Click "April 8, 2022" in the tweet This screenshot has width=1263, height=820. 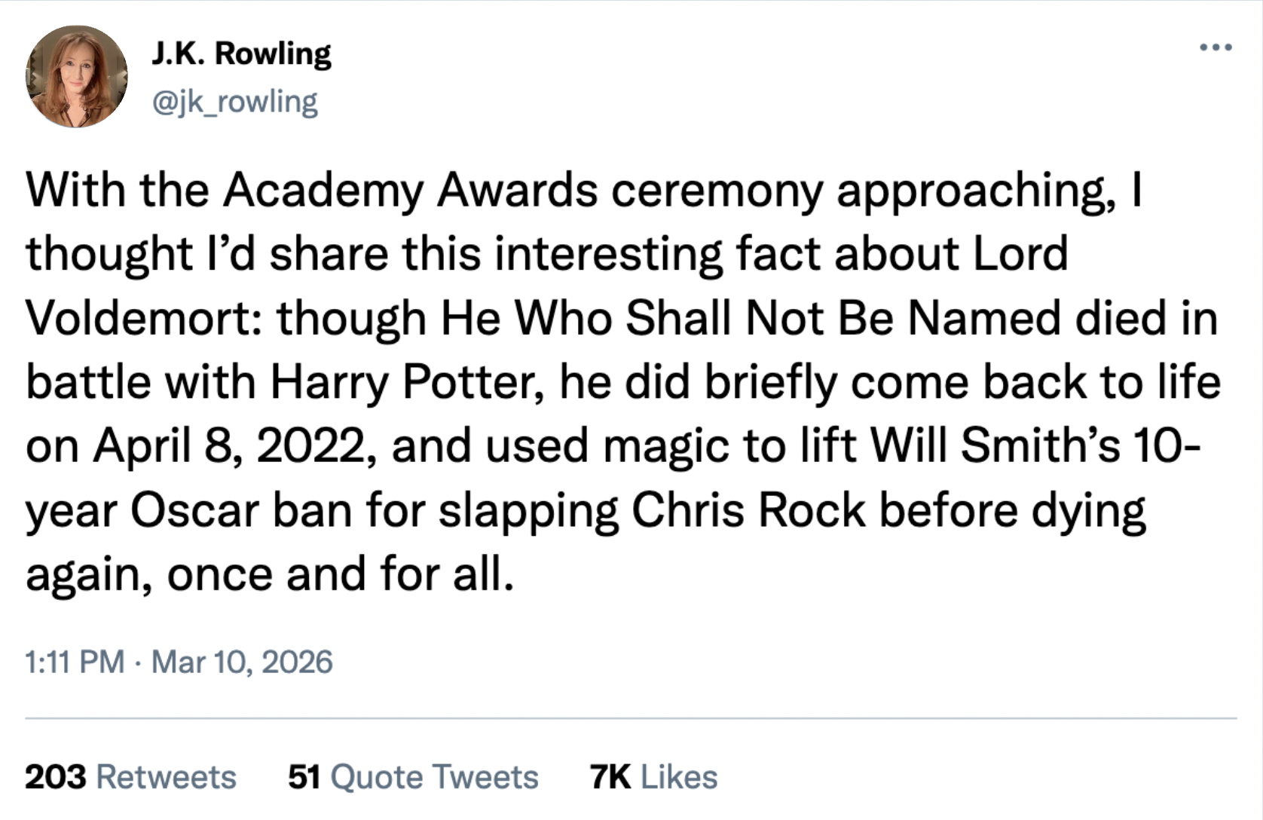tap(229, 446)
